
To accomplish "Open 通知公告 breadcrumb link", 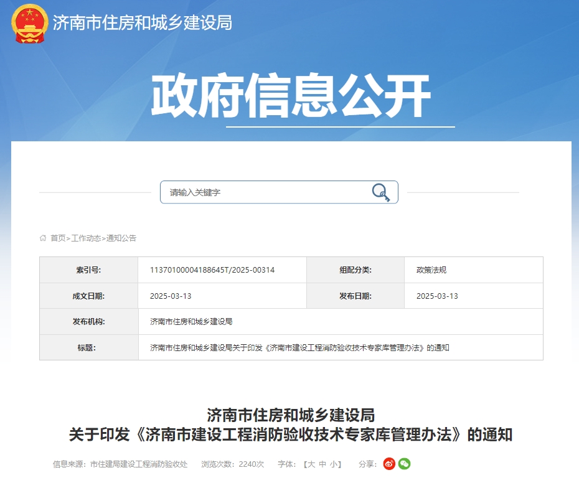I will tap(121, 238).
